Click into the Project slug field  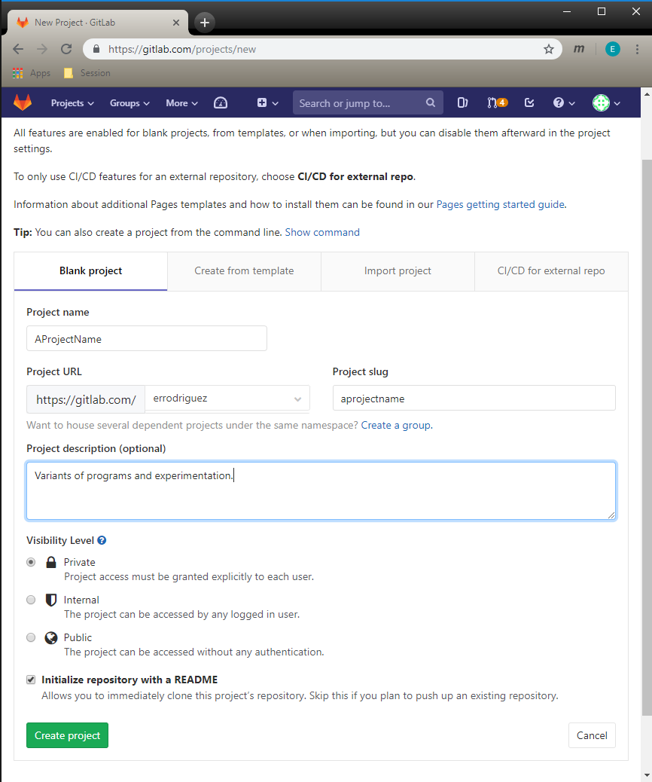tap(474, 399)
